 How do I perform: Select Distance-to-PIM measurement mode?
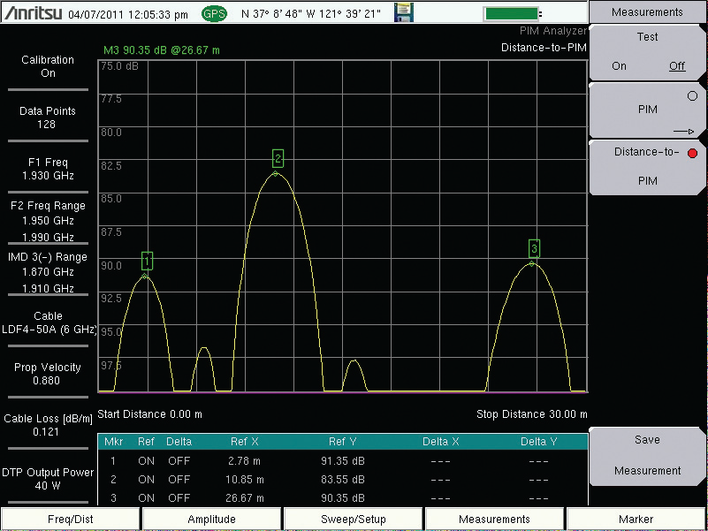click(x=647, y=166)
